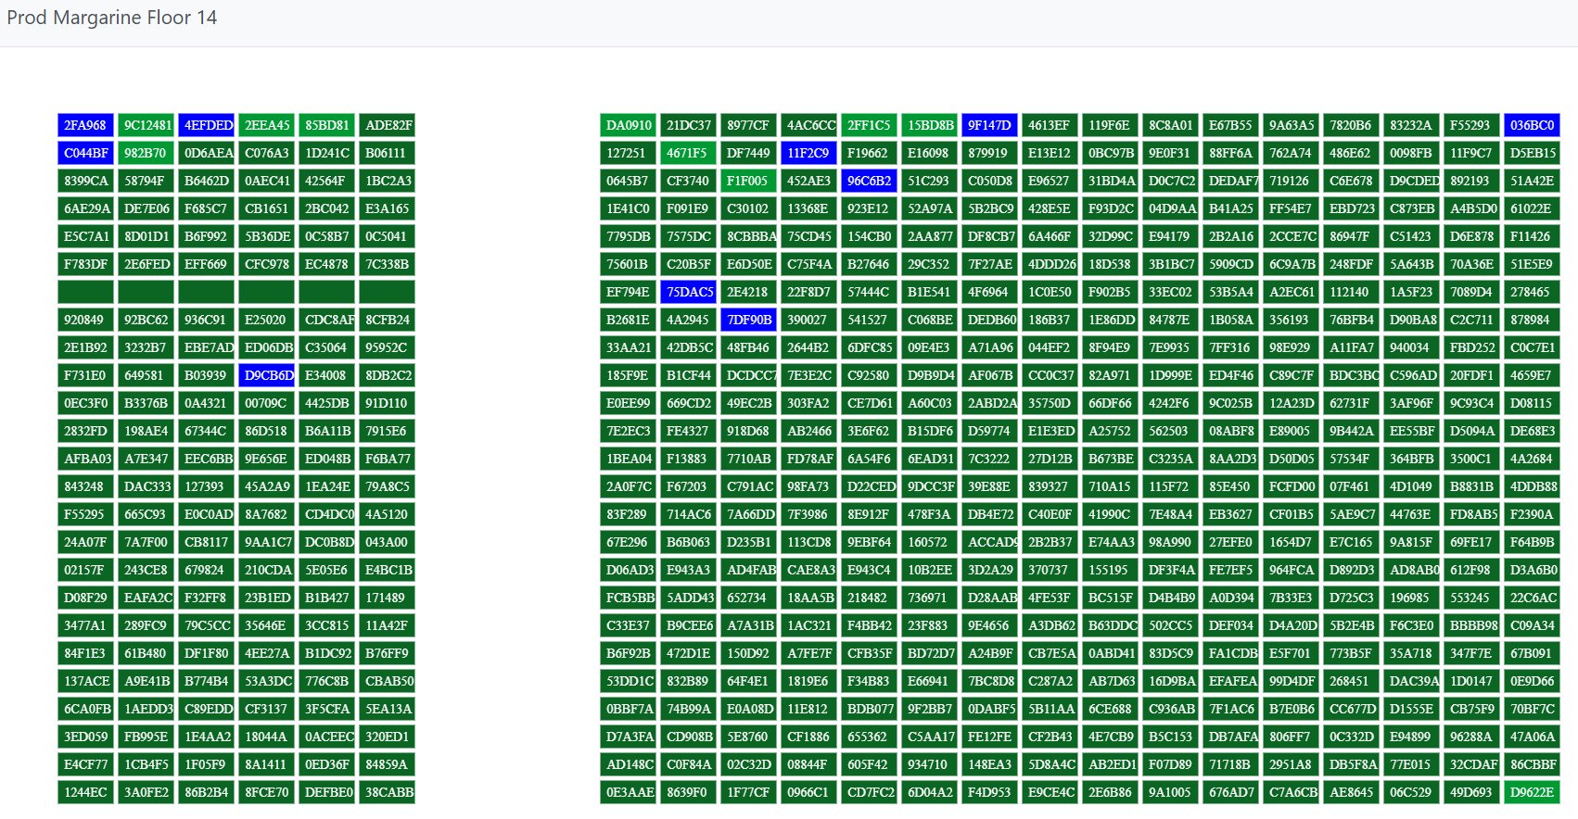Click the blue 96C6B2 cell
Viewport: 1578px width, 819px height.
coord(869,181)
